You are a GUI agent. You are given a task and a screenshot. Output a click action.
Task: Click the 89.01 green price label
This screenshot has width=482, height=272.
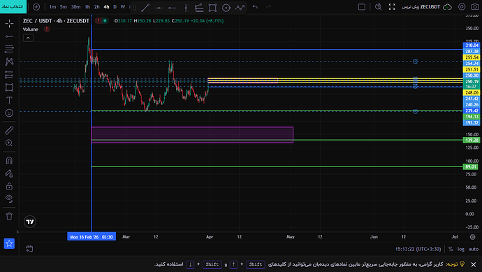[471, 167]
